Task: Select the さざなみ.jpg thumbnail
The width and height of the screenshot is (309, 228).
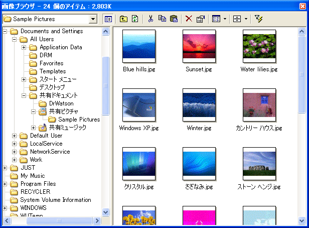Action: [199, 164]
